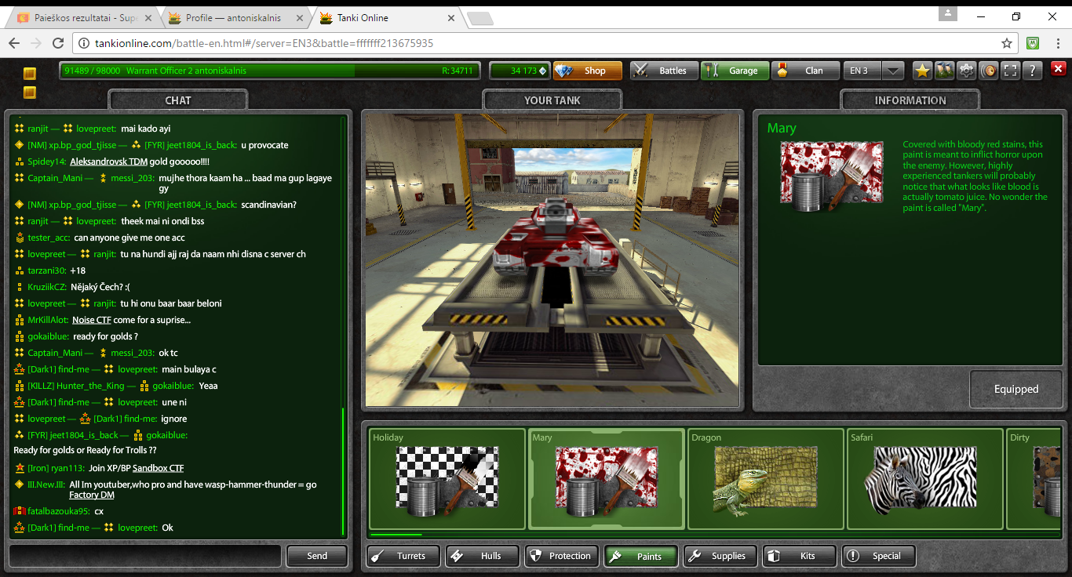Select the Turrets garage category
The height and width of the screenshot is (577, 1072).
coord(403,556)
